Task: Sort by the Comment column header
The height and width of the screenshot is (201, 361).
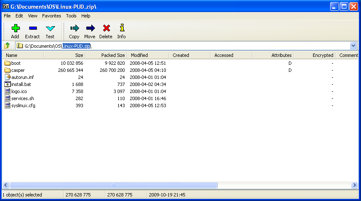Action: coord(347,55)
